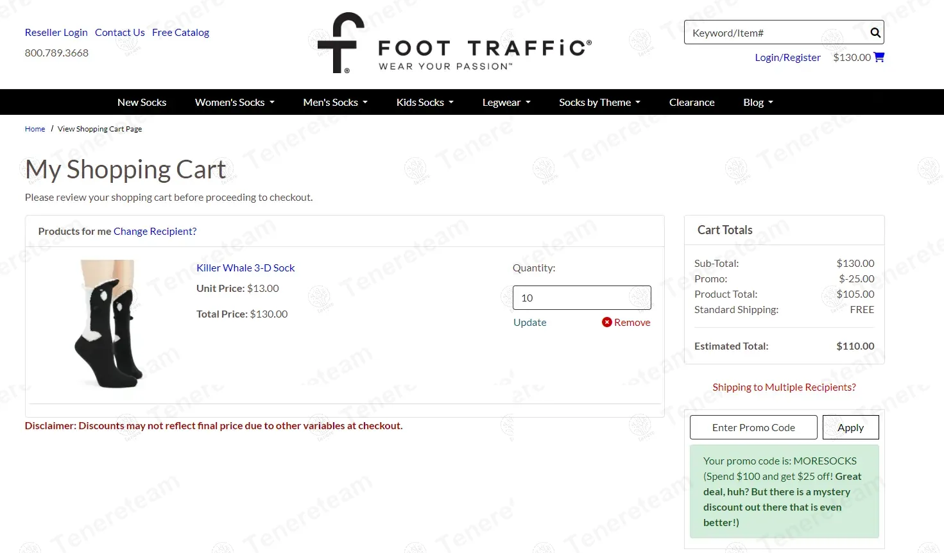Open the Clearance menu item
The width and height of the screenshot is (944, 553).
(692, 102)
